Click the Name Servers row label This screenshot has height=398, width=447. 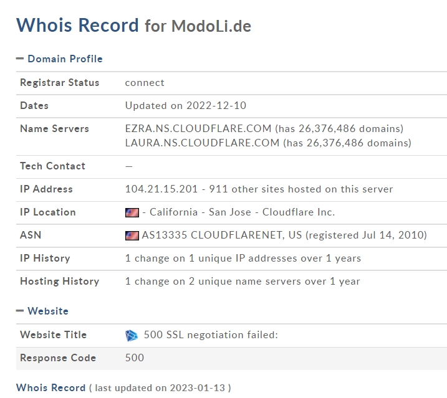coord(54,128)
